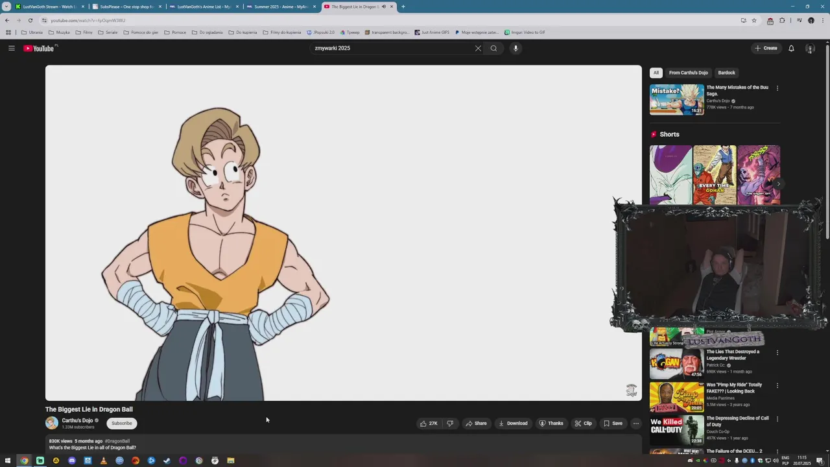Image resolution: width=830 pixels, height=467 pixels.
Task: Open options for Call of Duty video
Action: [x=777, y=420]
